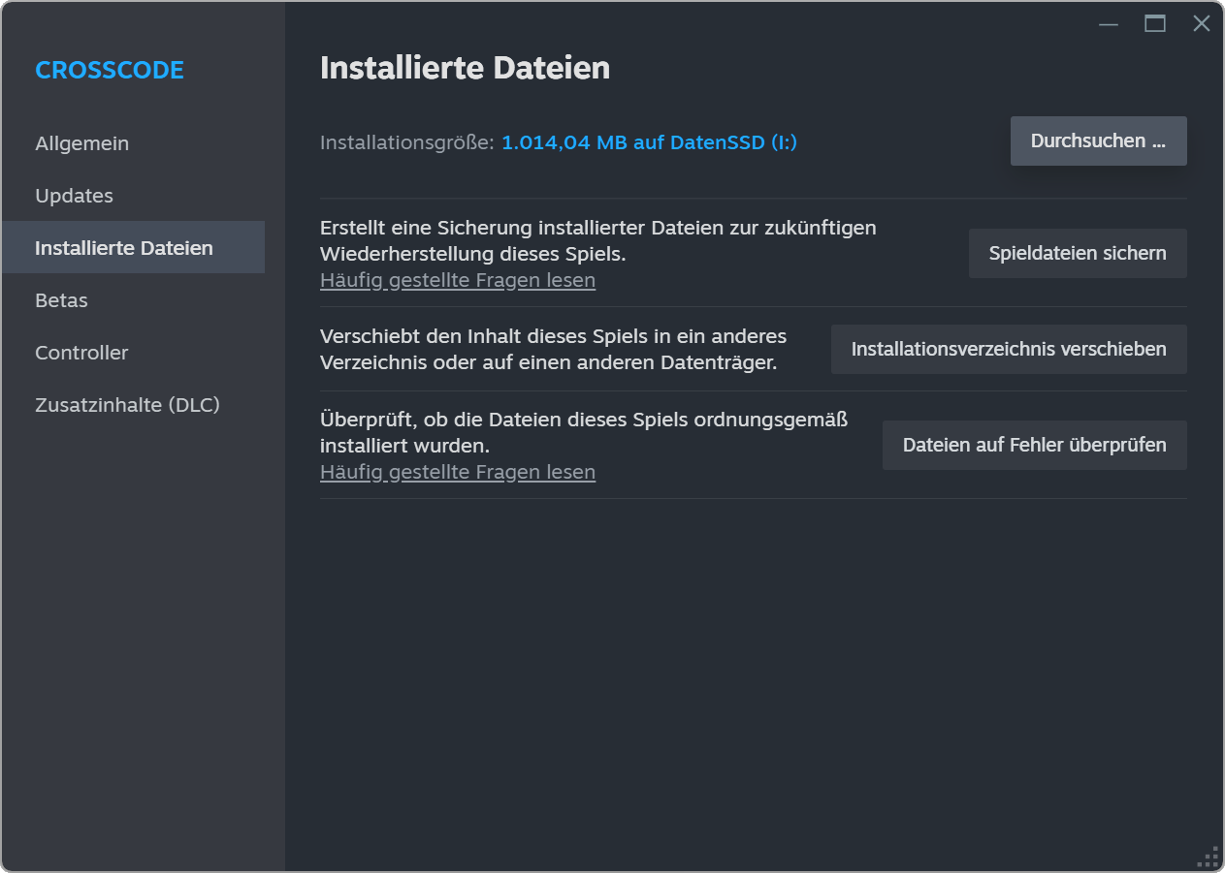This screenshot has height=873, width=1225.
Task: Show the Zusatzinhalte (DLC) section
Action: 128,405
